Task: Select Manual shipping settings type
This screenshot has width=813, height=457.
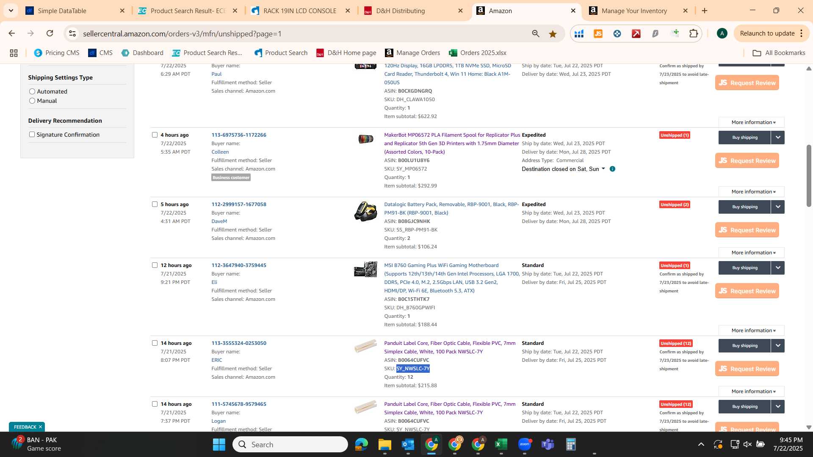Action: 32,101
